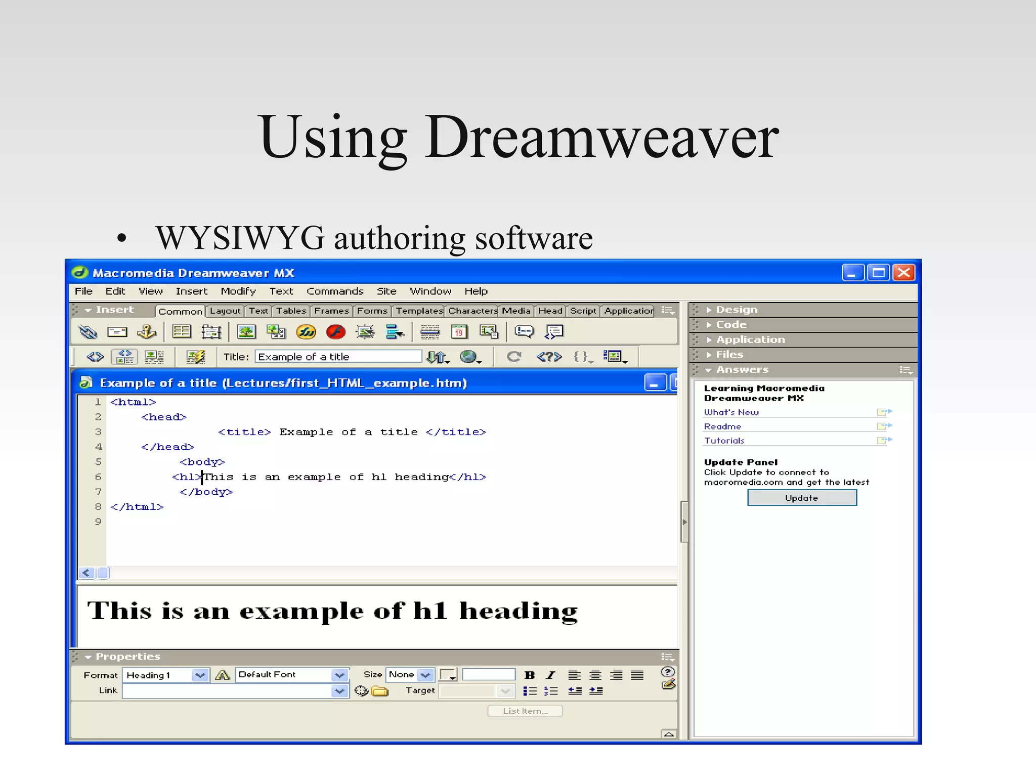Draw a Layer icon in Insert bar
1036x777 pixels.
click(211, 332)
